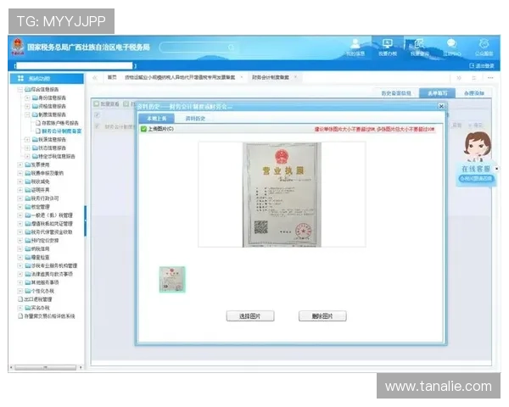Image resolution: width=509 pixels, height=407 pixels.
Task: Close the 在线客服 floating widget
Action: (x=496, y=169)
